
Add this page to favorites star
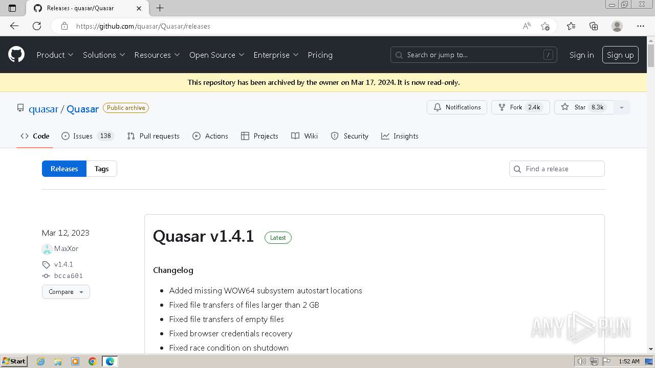pyautogui.click(x=545, y=26)
